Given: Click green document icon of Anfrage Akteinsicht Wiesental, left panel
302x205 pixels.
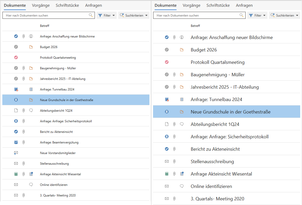Looking at the screenshot, I should [x=16, y=174].
